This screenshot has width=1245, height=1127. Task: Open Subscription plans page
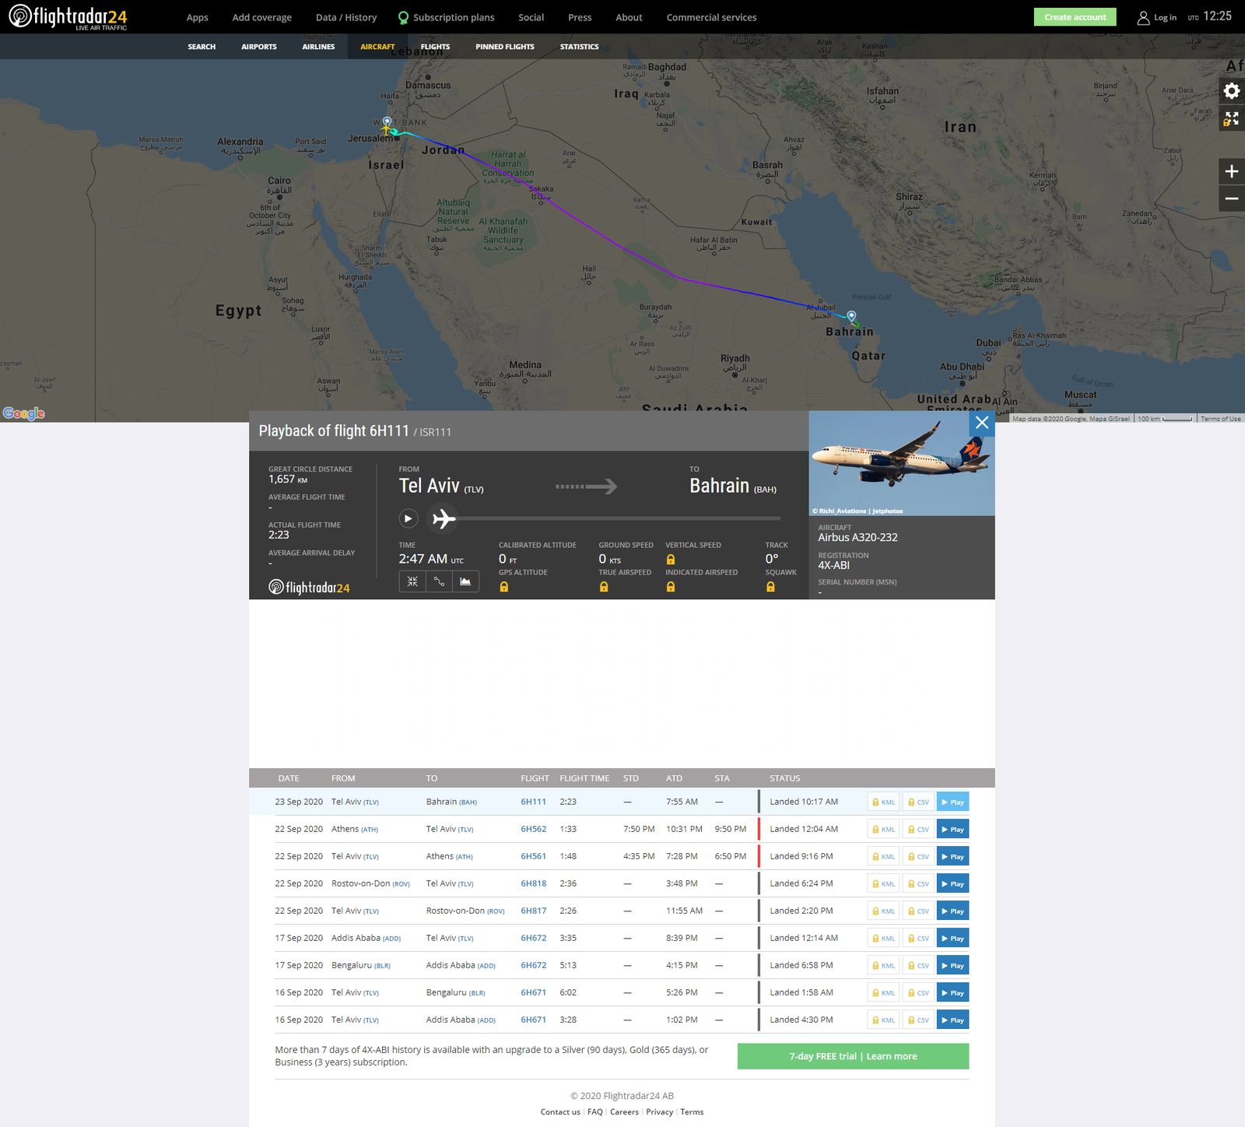(447, 17)
